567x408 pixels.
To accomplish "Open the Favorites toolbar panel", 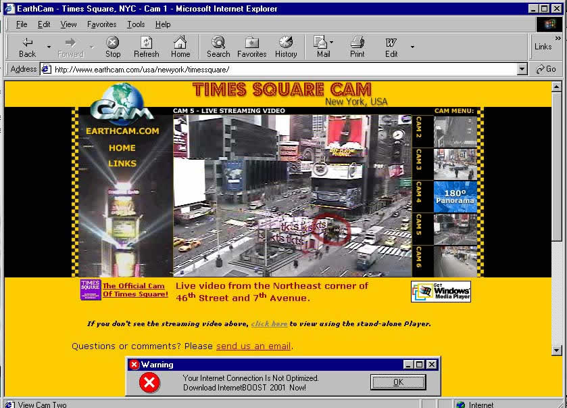I will coord(251,47).
